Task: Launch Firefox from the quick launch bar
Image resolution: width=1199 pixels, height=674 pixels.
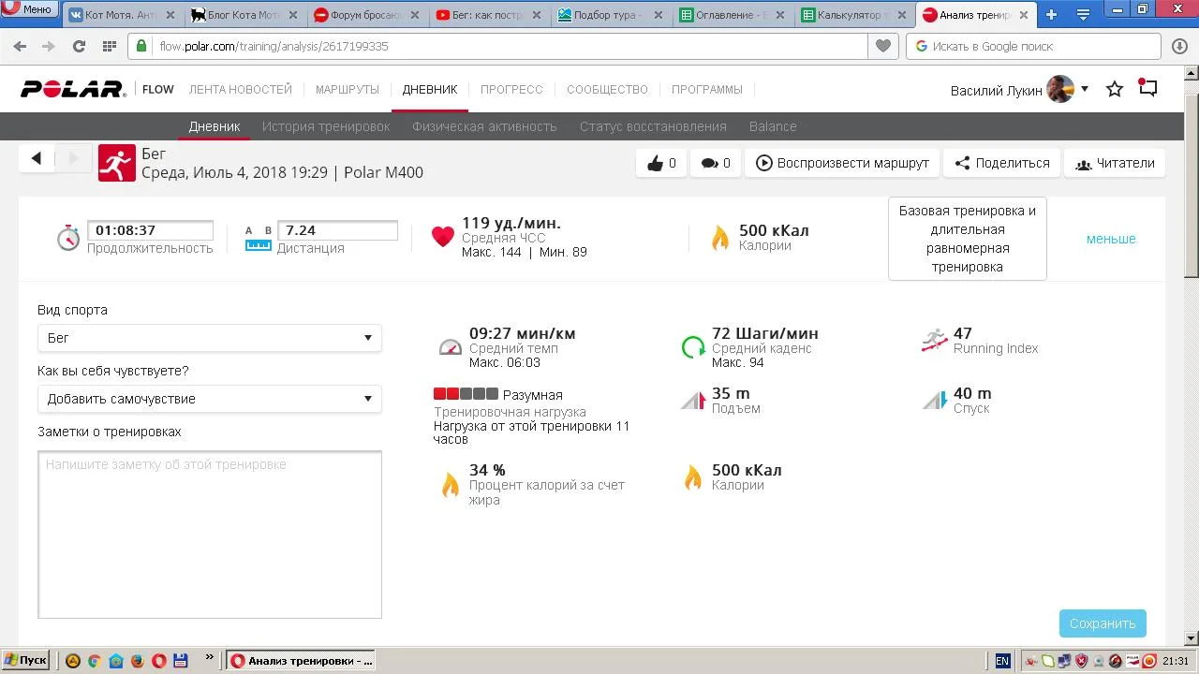Action: coord(138,661)
